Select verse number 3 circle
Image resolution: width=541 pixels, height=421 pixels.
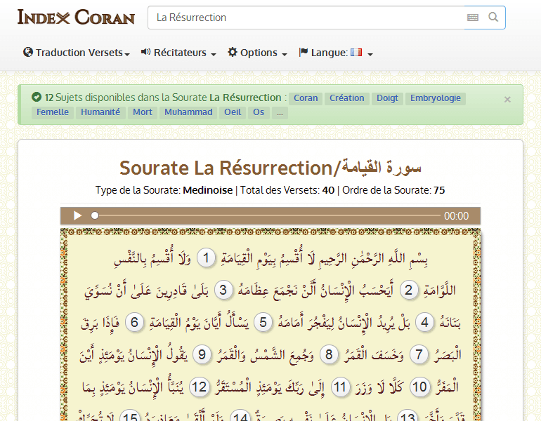tap(224, 290)
